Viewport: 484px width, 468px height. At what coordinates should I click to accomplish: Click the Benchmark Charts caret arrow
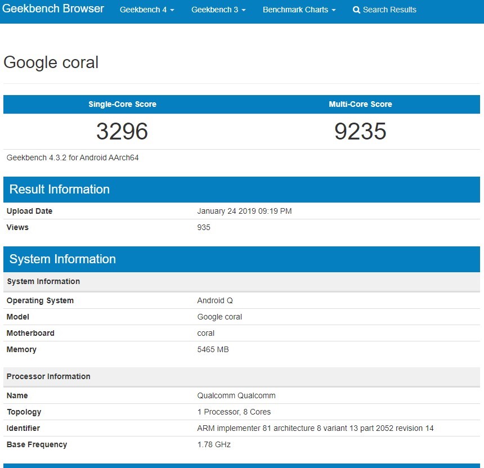(334, 10)
